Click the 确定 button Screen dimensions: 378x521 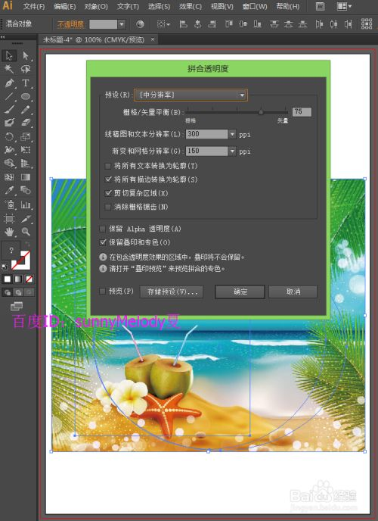tap(240, 292)
